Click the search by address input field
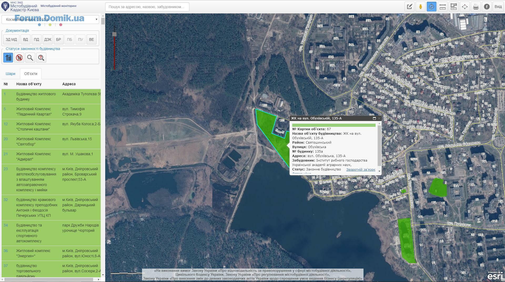 pyautogui.click(x=147, y=7)
